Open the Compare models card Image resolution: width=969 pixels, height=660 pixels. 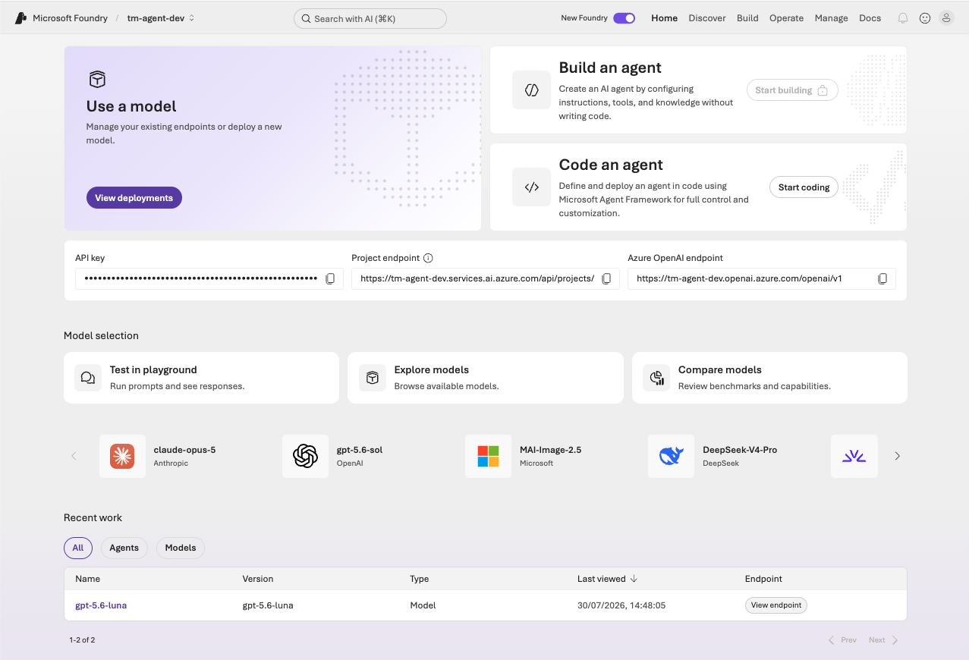coord(769,378)
